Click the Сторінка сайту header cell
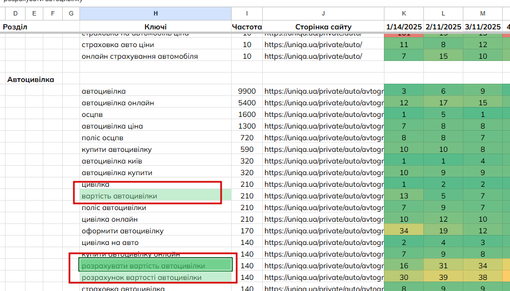This screenshot has height=291, width=510. (x=323, y=27)
